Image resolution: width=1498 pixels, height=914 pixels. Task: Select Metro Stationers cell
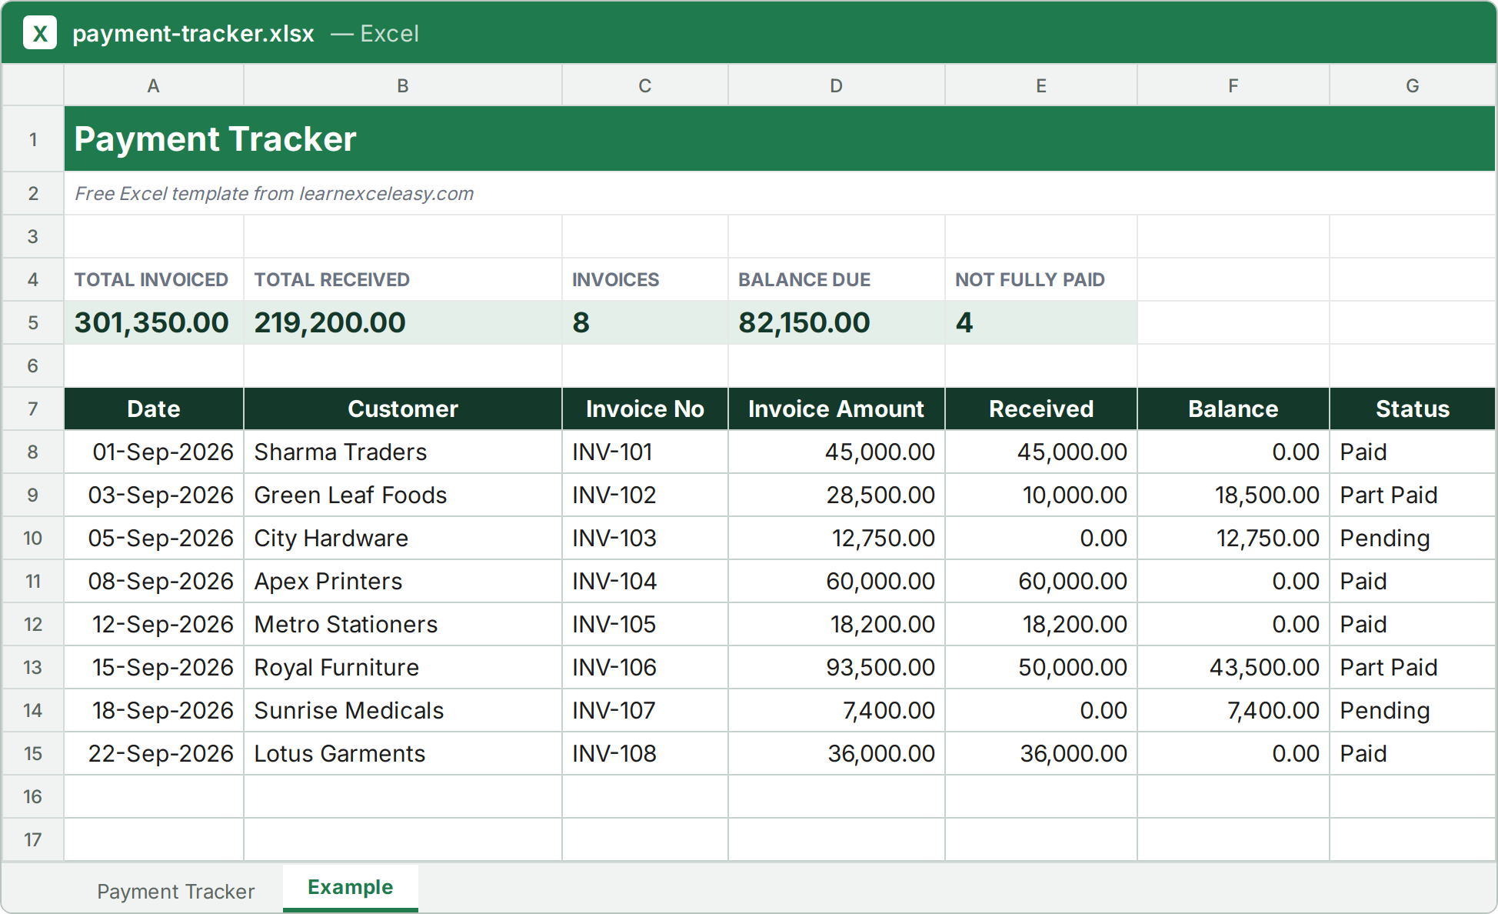pos(403,624)
